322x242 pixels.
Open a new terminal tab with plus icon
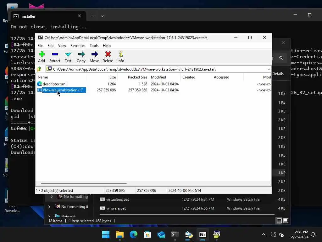click(93, 16)
